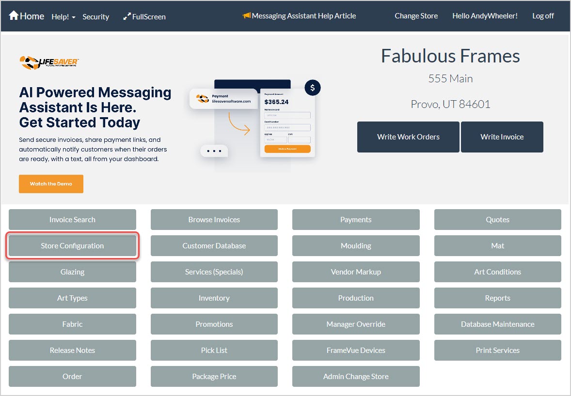Click the megaphone icon beside Messaging Assistant
This screenshot has height=396, width=571.
point(247,16)
